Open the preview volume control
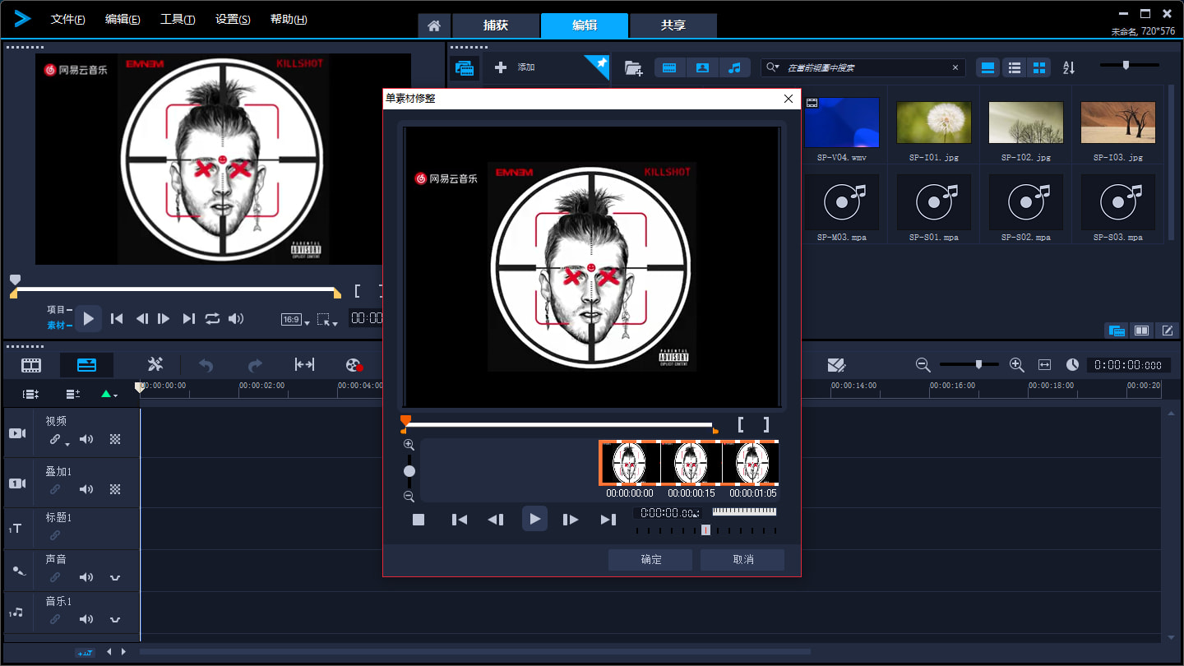 (x=236, y=318)
